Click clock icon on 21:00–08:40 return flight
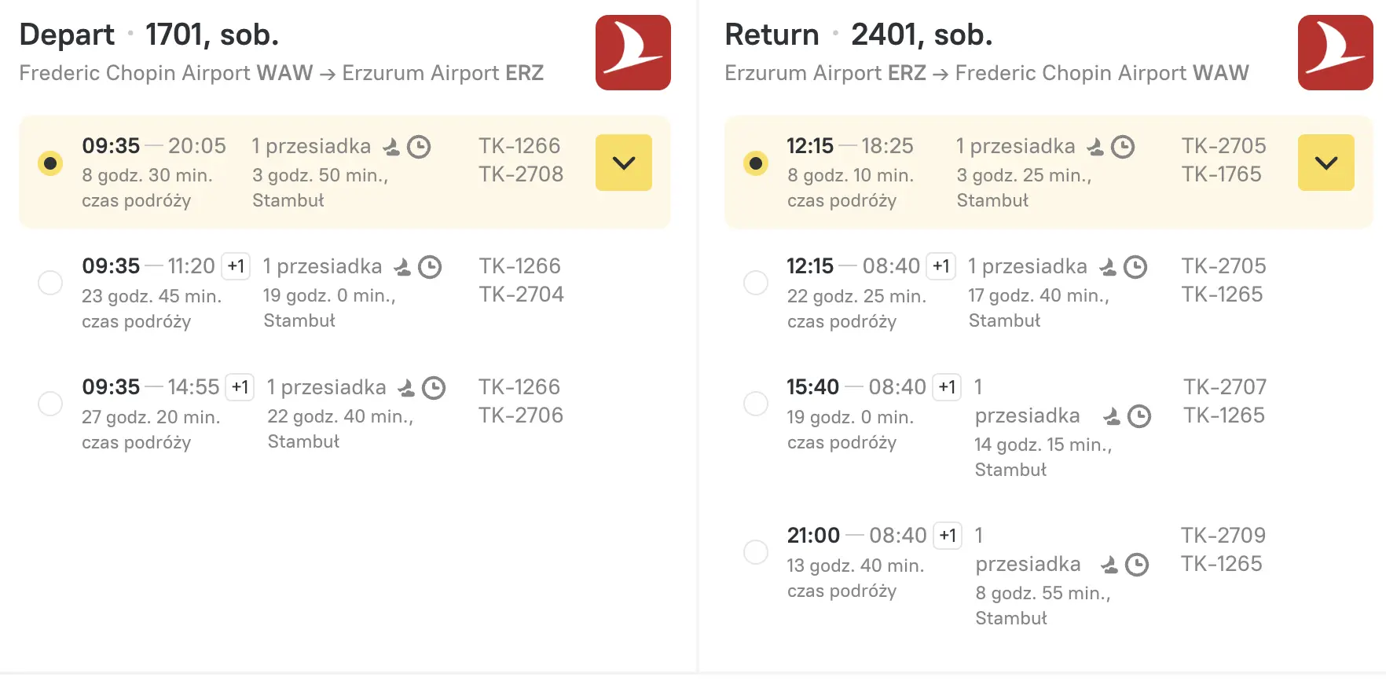Screen dimensions: 1386x688 tap(1137, 565)
